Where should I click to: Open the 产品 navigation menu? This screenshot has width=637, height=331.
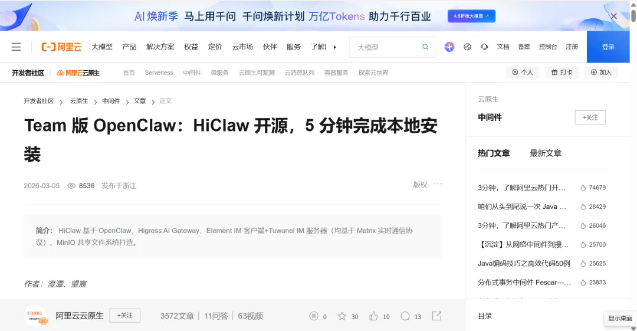tap(129, 47)
